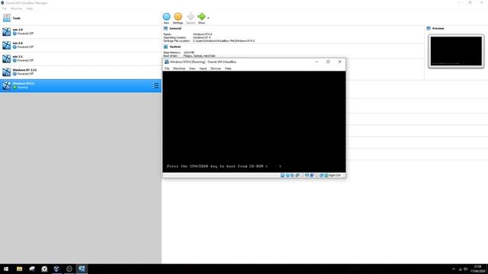Click the win 1.0 OS icon
Image resolution: width=488 pixels, height=274 pixels.
pyautogui.click(x=6, y=32)
